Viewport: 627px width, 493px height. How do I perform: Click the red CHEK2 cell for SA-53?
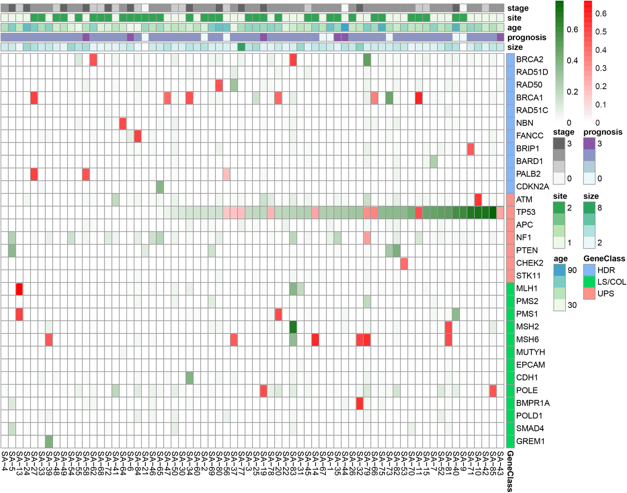(x=404, y=263)
